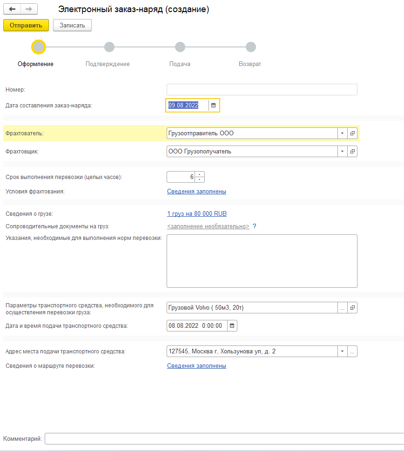Click the Подтверждение stage label
This screenshot has width=404, height=451.
click(x=108, y=64)
